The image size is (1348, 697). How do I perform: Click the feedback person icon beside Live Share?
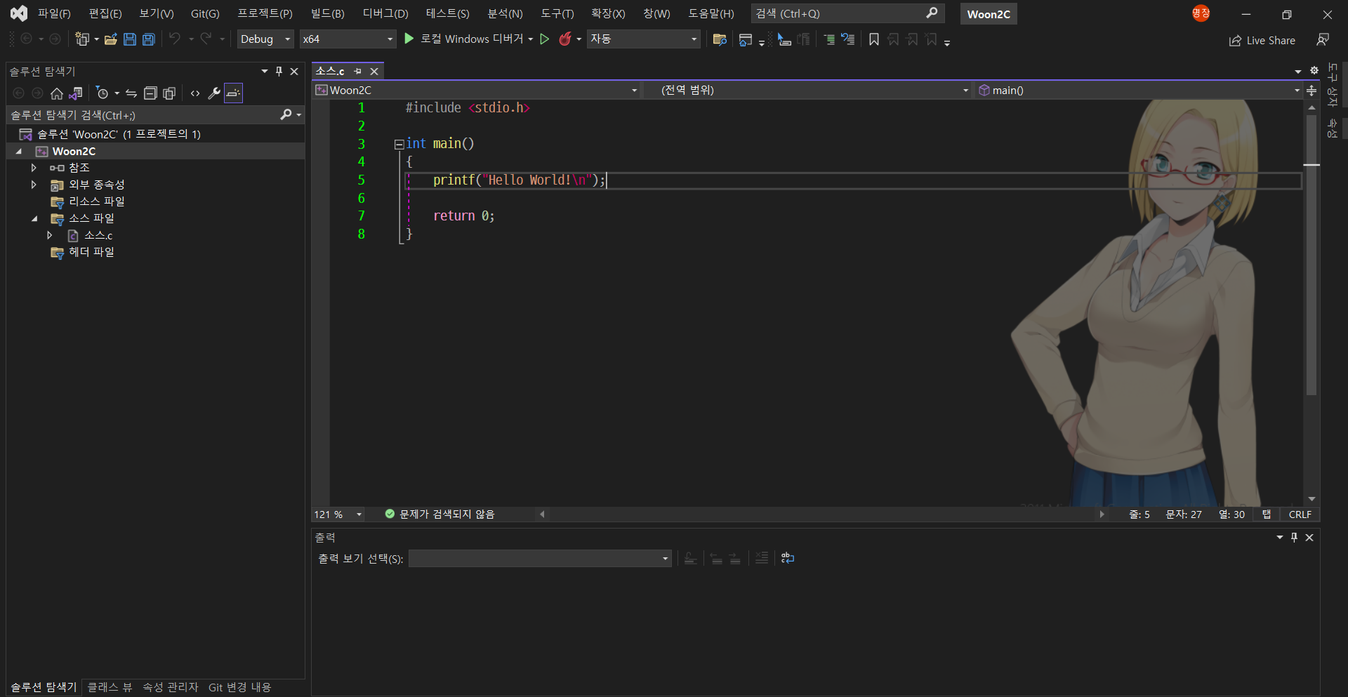(x=1323, y=40)
